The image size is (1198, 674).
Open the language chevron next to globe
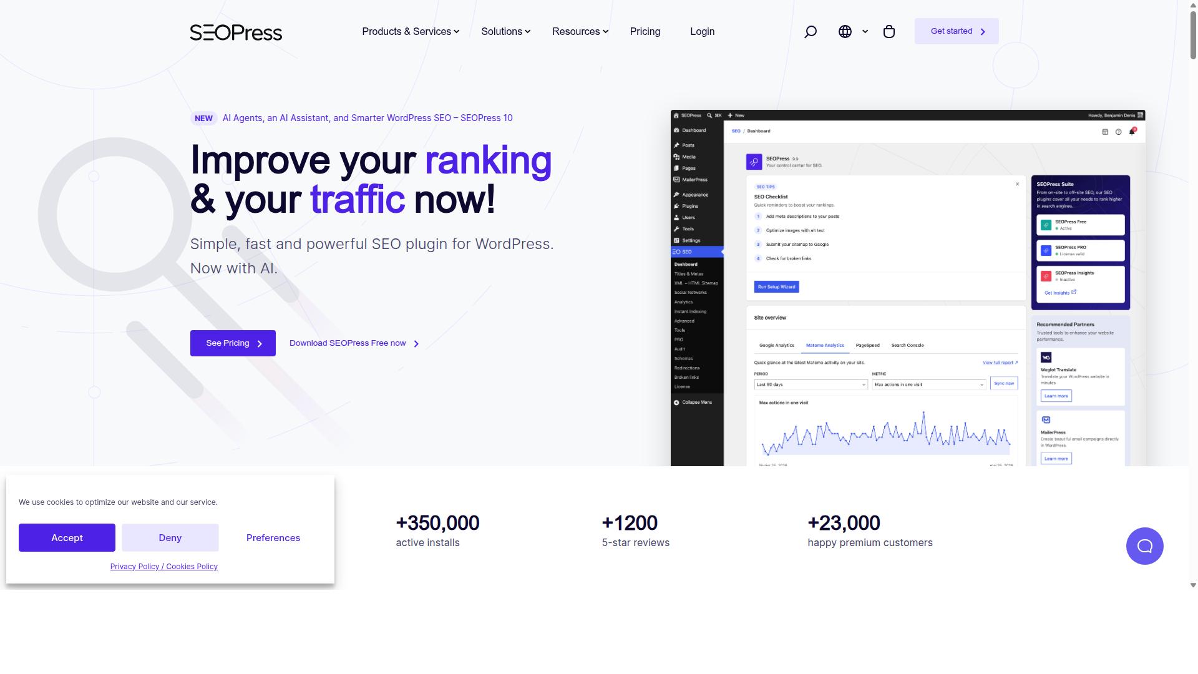865,31
